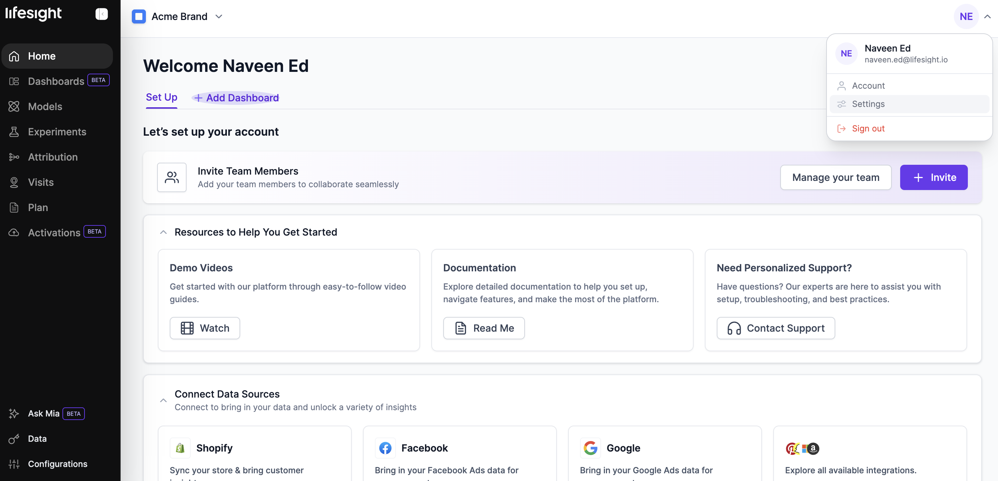Click the Shopify integration logo
The image size is (998, 481).
click(180, 448)
